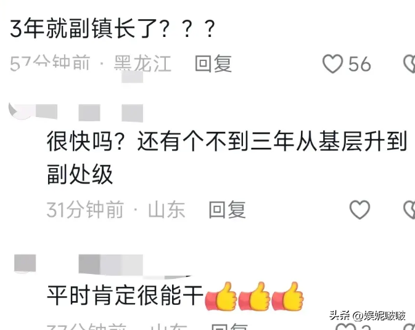Tap the 头条 @娱妮啵啵 watermark
This screenshot has height=330, width=415.
click(368, 315)
